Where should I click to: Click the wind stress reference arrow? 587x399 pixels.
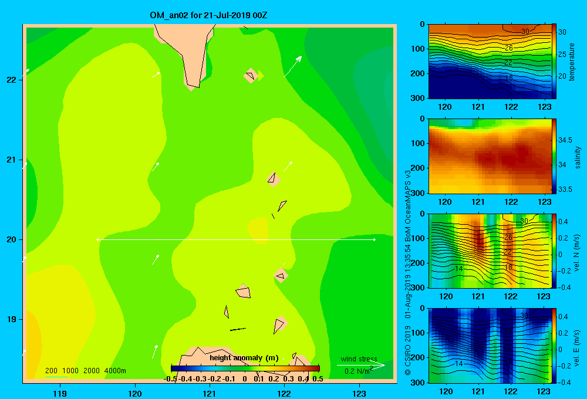coord(361,365)
